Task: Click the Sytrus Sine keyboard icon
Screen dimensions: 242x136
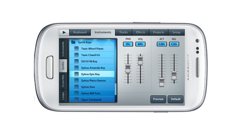Action: pyautogui.click(x=76, y=87)
